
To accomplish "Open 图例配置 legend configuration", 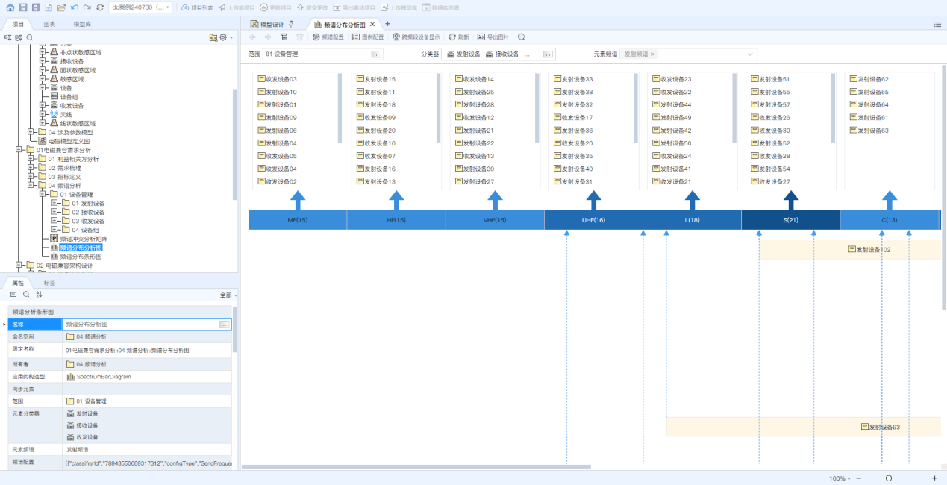I will (368, 37).
